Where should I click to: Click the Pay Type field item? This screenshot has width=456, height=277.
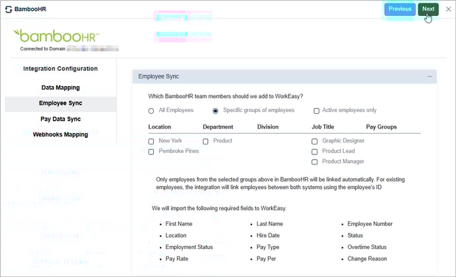(x=268, y=247)
